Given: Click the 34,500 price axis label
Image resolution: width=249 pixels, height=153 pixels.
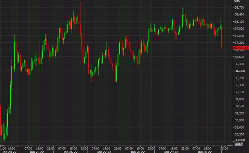Looking at the screenshot, I should [240, 106].
